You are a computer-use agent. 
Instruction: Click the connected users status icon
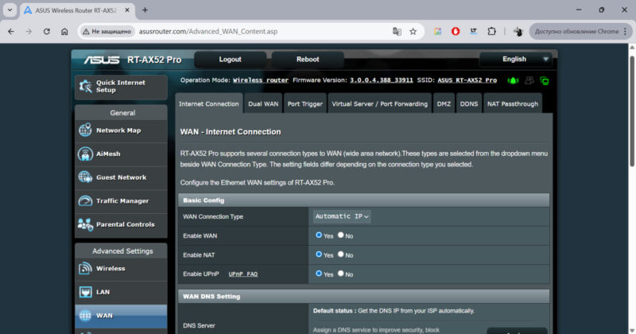[x=529, y=80]
